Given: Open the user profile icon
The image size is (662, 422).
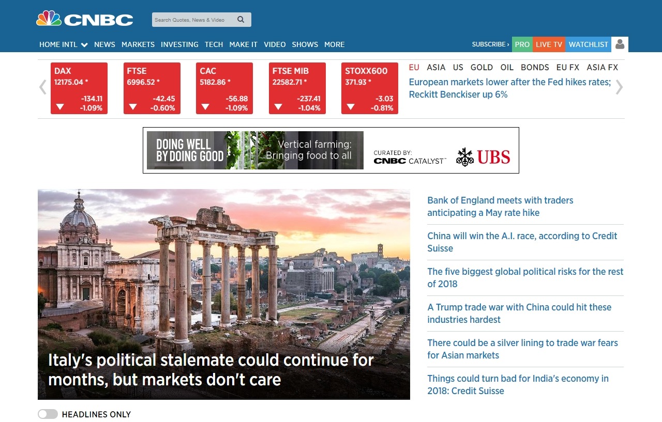Looking at the screenshot, I should [620, 44].
